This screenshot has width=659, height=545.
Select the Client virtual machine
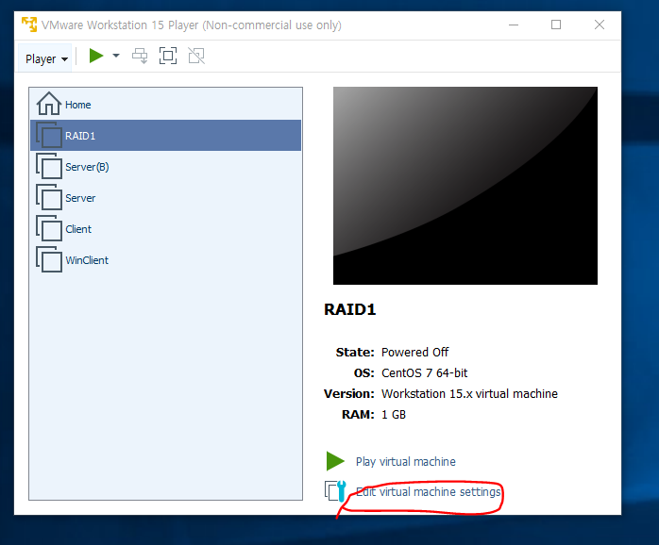coord(165,229)
